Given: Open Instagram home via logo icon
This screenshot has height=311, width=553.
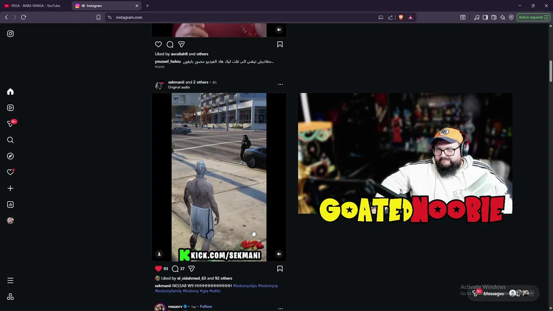Looking at the screenshot, I should pos(10,34).
